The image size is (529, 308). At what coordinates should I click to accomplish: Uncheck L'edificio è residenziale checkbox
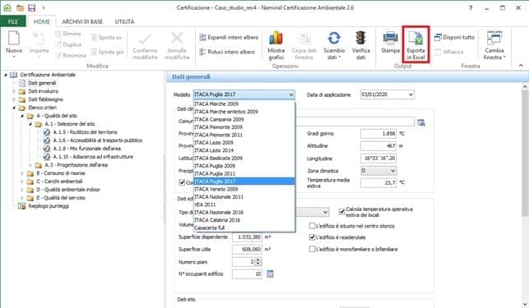coord(312,237)
